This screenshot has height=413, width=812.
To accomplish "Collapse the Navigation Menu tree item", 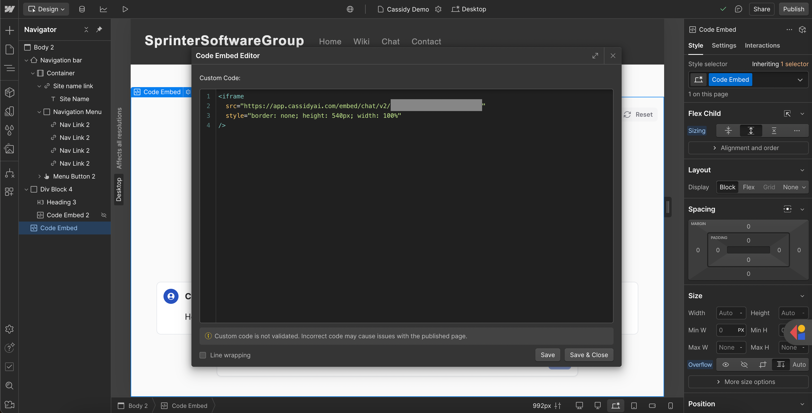I will tap(39, 112).
